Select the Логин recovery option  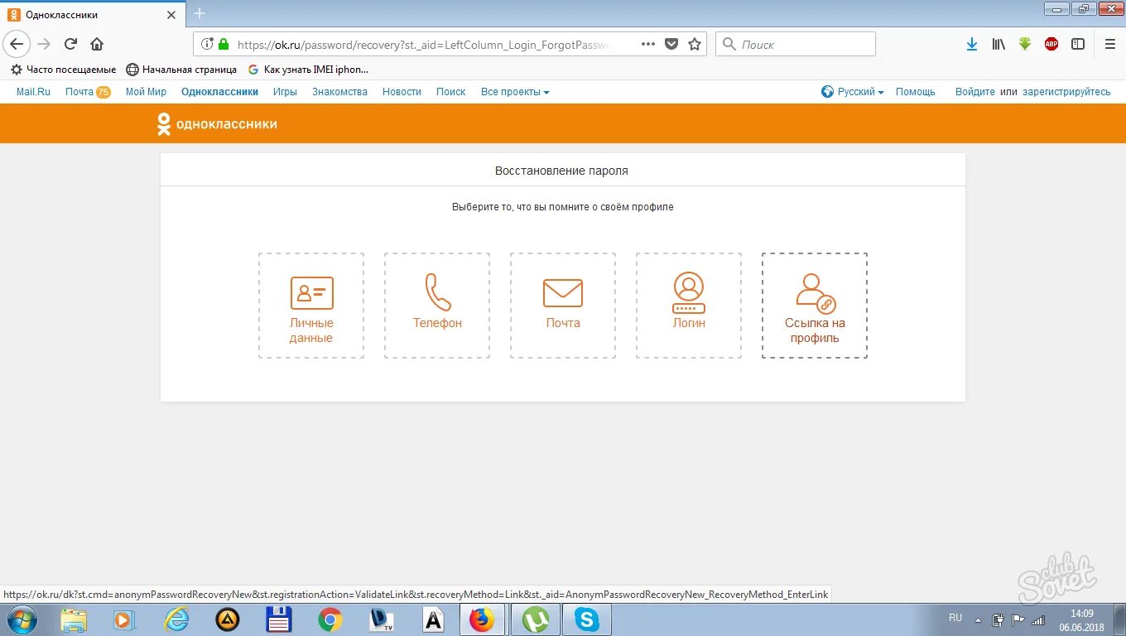(689, 306)
